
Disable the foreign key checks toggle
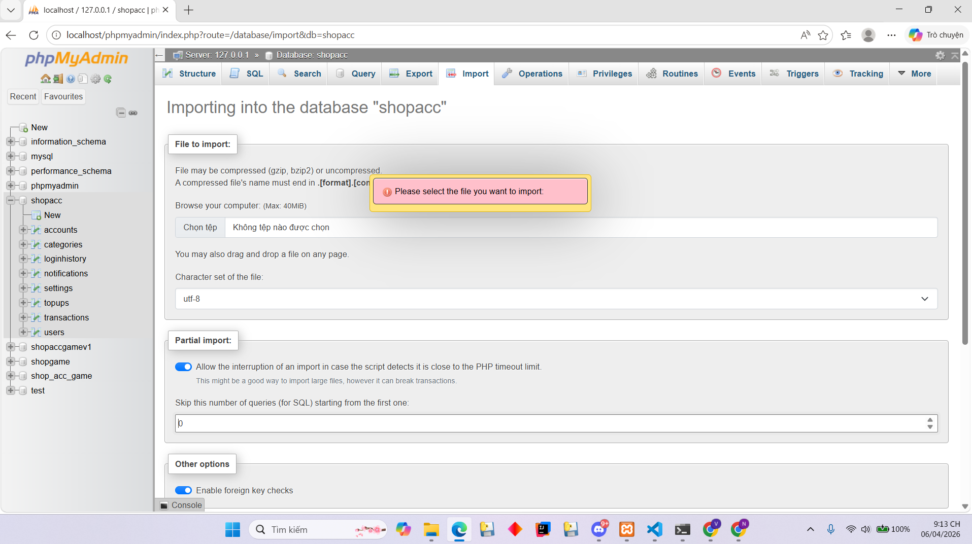tap(183, 490)
